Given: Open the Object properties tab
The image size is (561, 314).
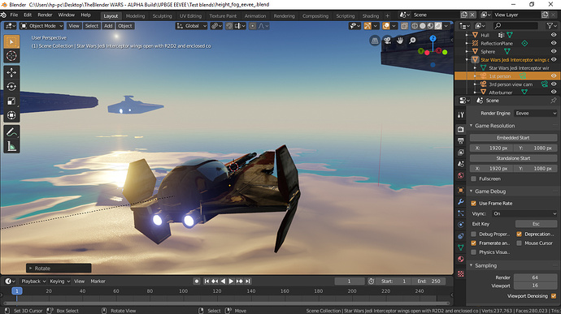Looking at the screenshot, I should click(x=461, y=190).
